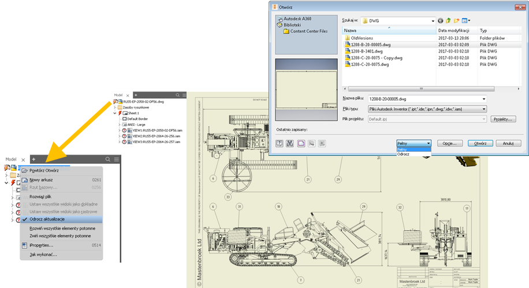The width and height of the screenshot is (529, 288).
Task: Sort by Nazwa column header
Action: point(389,31)
